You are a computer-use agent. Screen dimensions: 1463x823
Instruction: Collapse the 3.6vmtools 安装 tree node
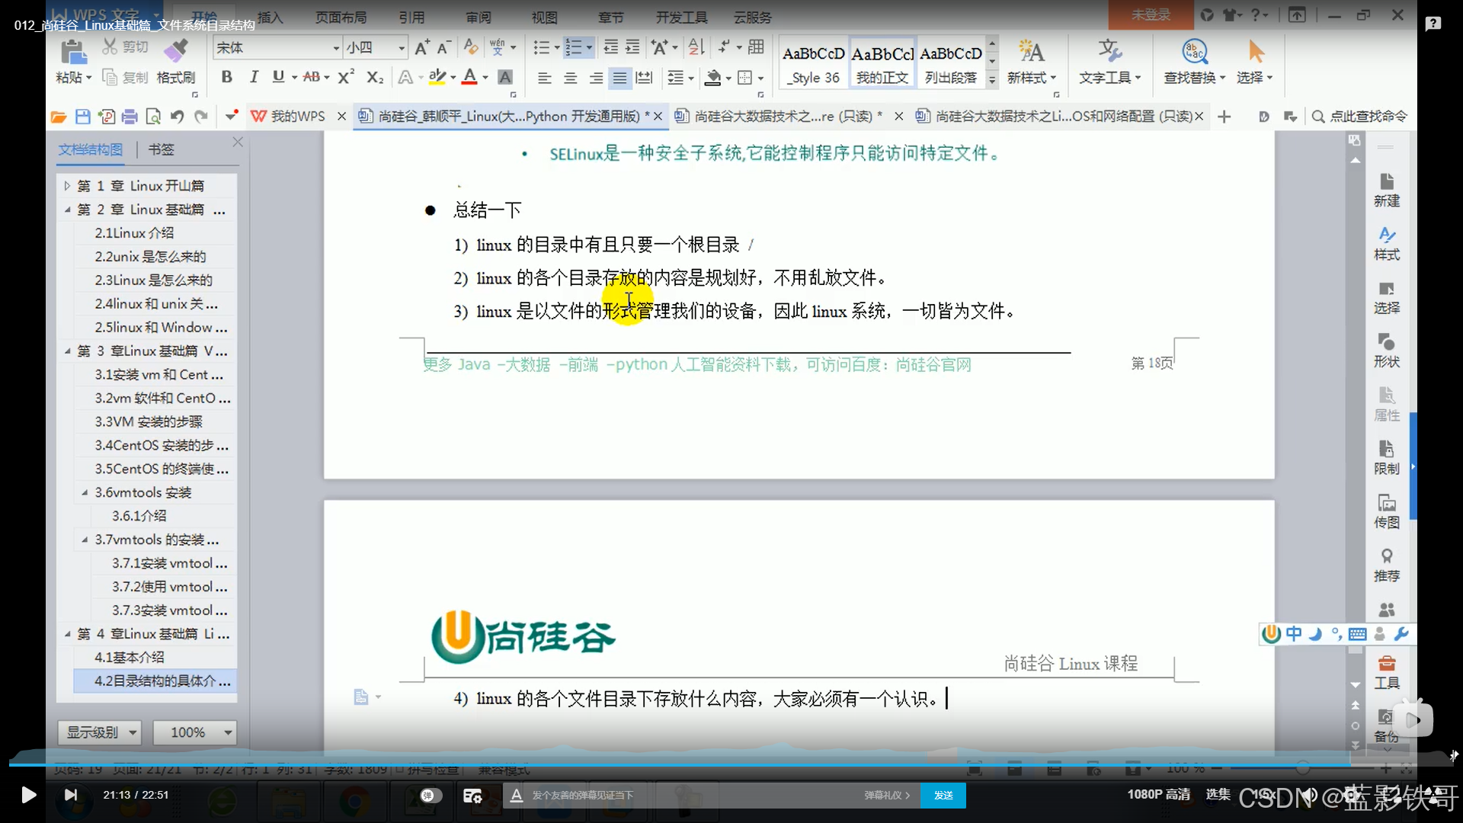pos(85,492)
